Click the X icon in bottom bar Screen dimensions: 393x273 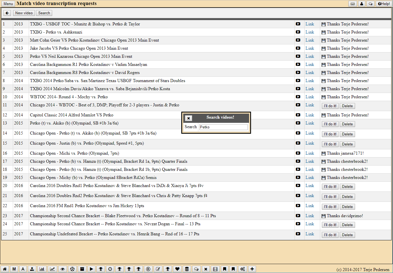(x=206, y=269)
